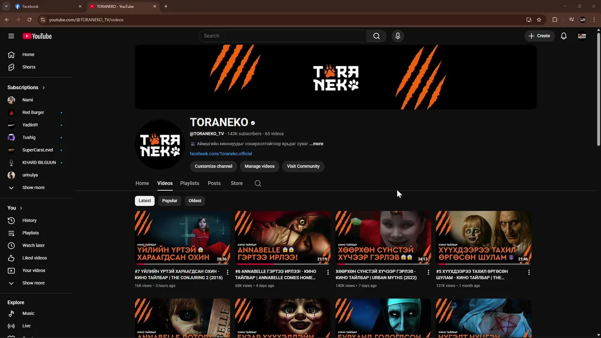
Task: Start voice search with microphone icon
Action: click(398, 36)
